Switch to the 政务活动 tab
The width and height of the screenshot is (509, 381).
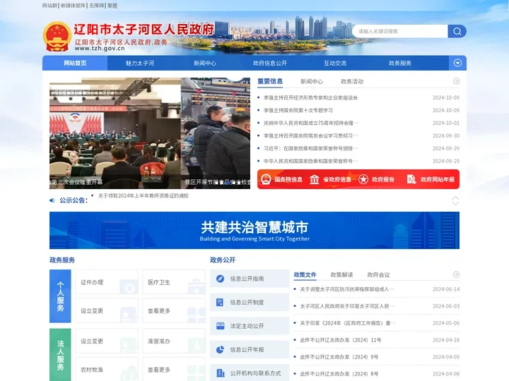coord(352,81)
